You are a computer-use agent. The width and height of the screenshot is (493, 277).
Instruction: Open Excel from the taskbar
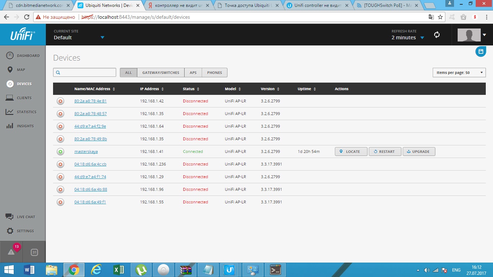119,269
